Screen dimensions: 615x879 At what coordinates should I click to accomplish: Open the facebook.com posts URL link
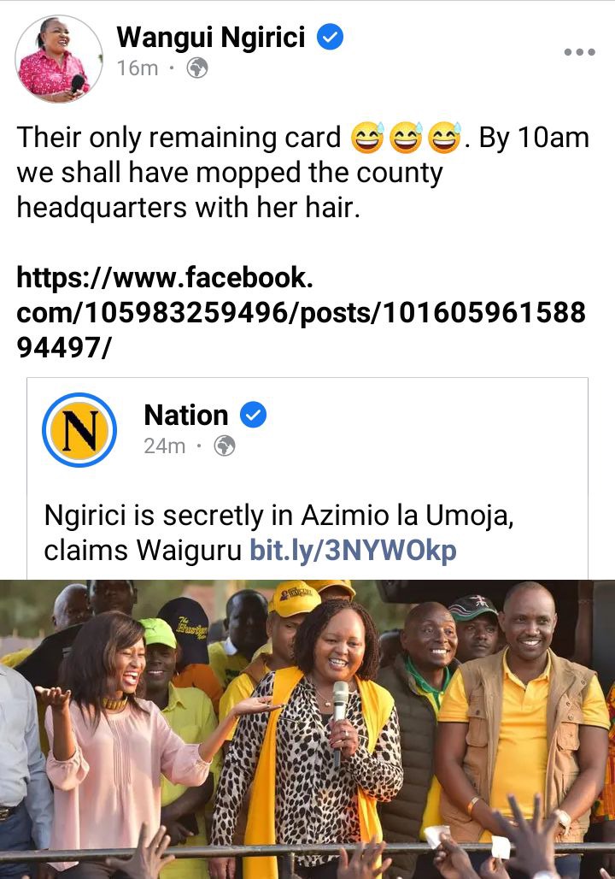click(302, 312)
